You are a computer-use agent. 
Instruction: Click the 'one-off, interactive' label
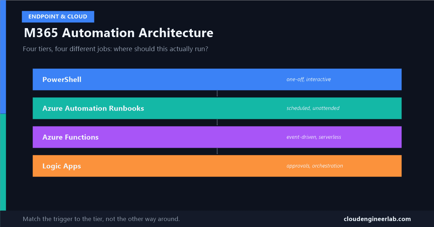point(309,79)
